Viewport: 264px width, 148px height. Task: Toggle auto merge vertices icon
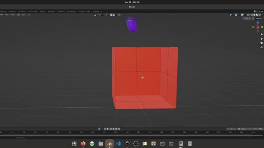point(253,18)
